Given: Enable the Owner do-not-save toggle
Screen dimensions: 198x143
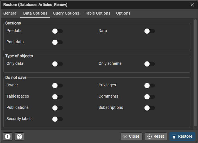Looking at the screenshot, I should click(x=57, y=86).
